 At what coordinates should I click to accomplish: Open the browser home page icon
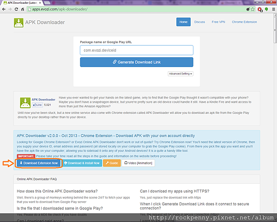point(23,9)
